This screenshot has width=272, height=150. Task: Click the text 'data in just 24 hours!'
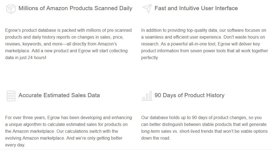click(x=26, y=58)
